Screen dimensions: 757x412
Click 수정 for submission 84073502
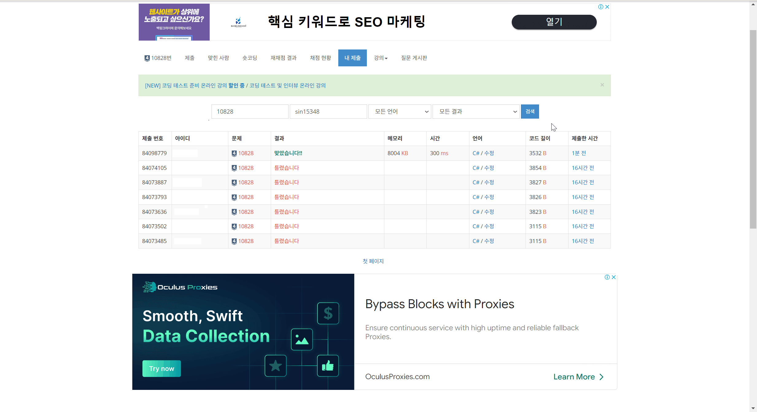click(x=489, y=226)
